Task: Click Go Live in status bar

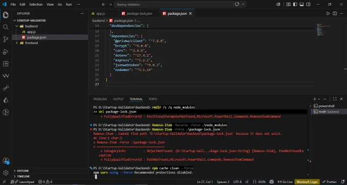Action: click(x=285, y=182)
